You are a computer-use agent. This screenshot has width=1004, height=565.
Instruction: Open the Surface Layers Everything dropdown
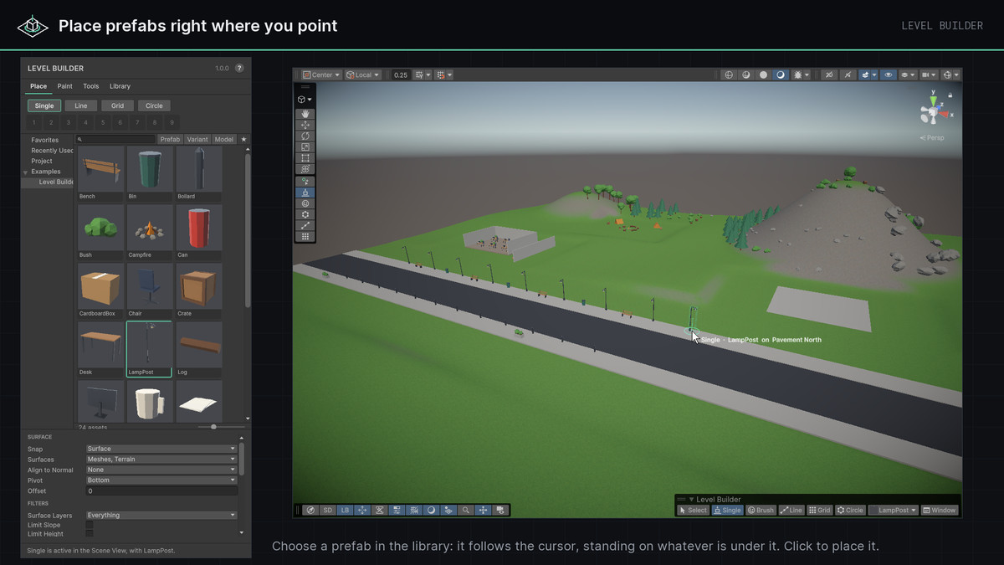[161, 516]
